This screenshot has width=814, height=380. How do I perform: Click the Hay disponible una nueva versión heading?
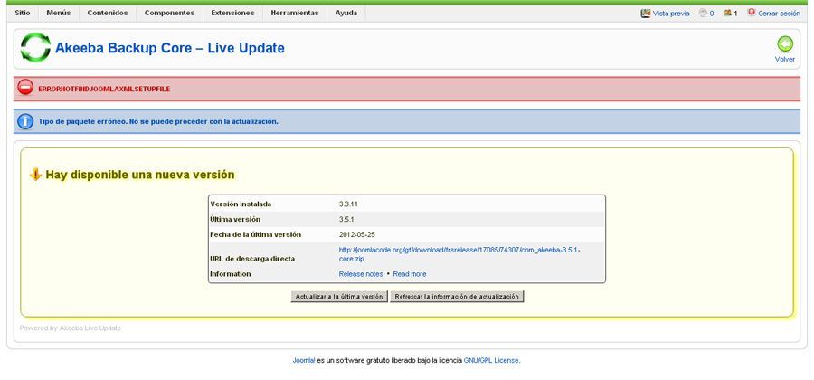pyautogui.click(x=140, y=175)
